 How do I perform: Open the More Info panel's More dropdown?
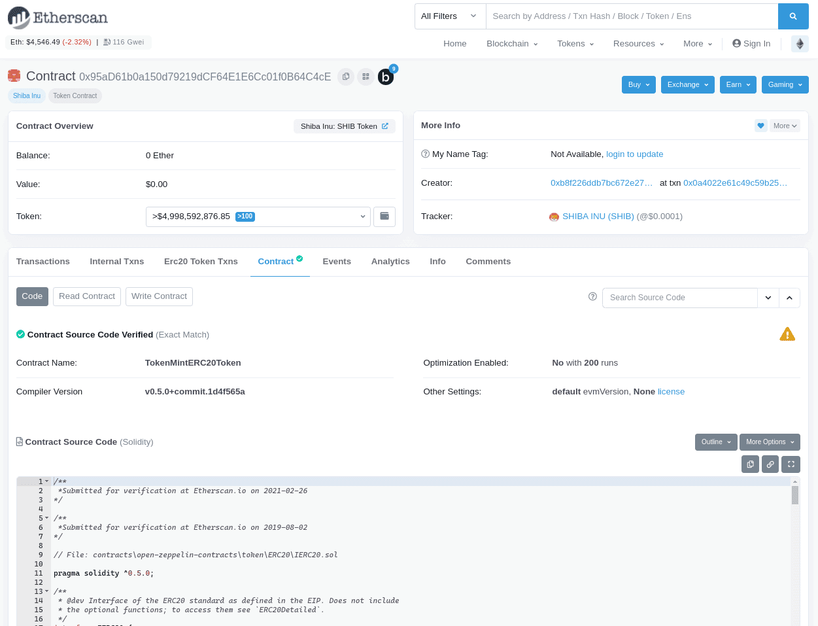[785, 126]
